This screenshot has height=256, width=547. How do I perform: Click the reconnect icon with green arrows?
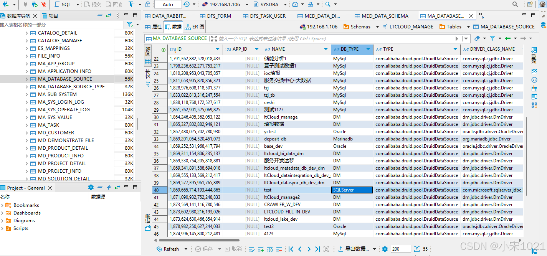pos(35,4)
